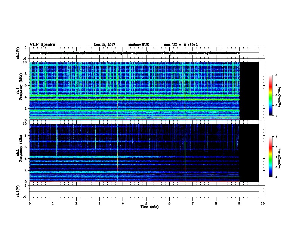Click time-axis tick label "1"
296x228 pixels.
click(x=53, y=203)
